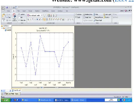134x104 pixels.
Task: Click the icon left of 2D Line Plots button
Action: (2, 94)
